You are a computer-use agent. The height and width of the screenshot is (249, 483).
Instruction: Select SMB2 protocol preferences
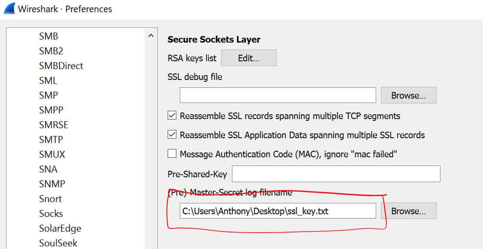coord(51,51)
